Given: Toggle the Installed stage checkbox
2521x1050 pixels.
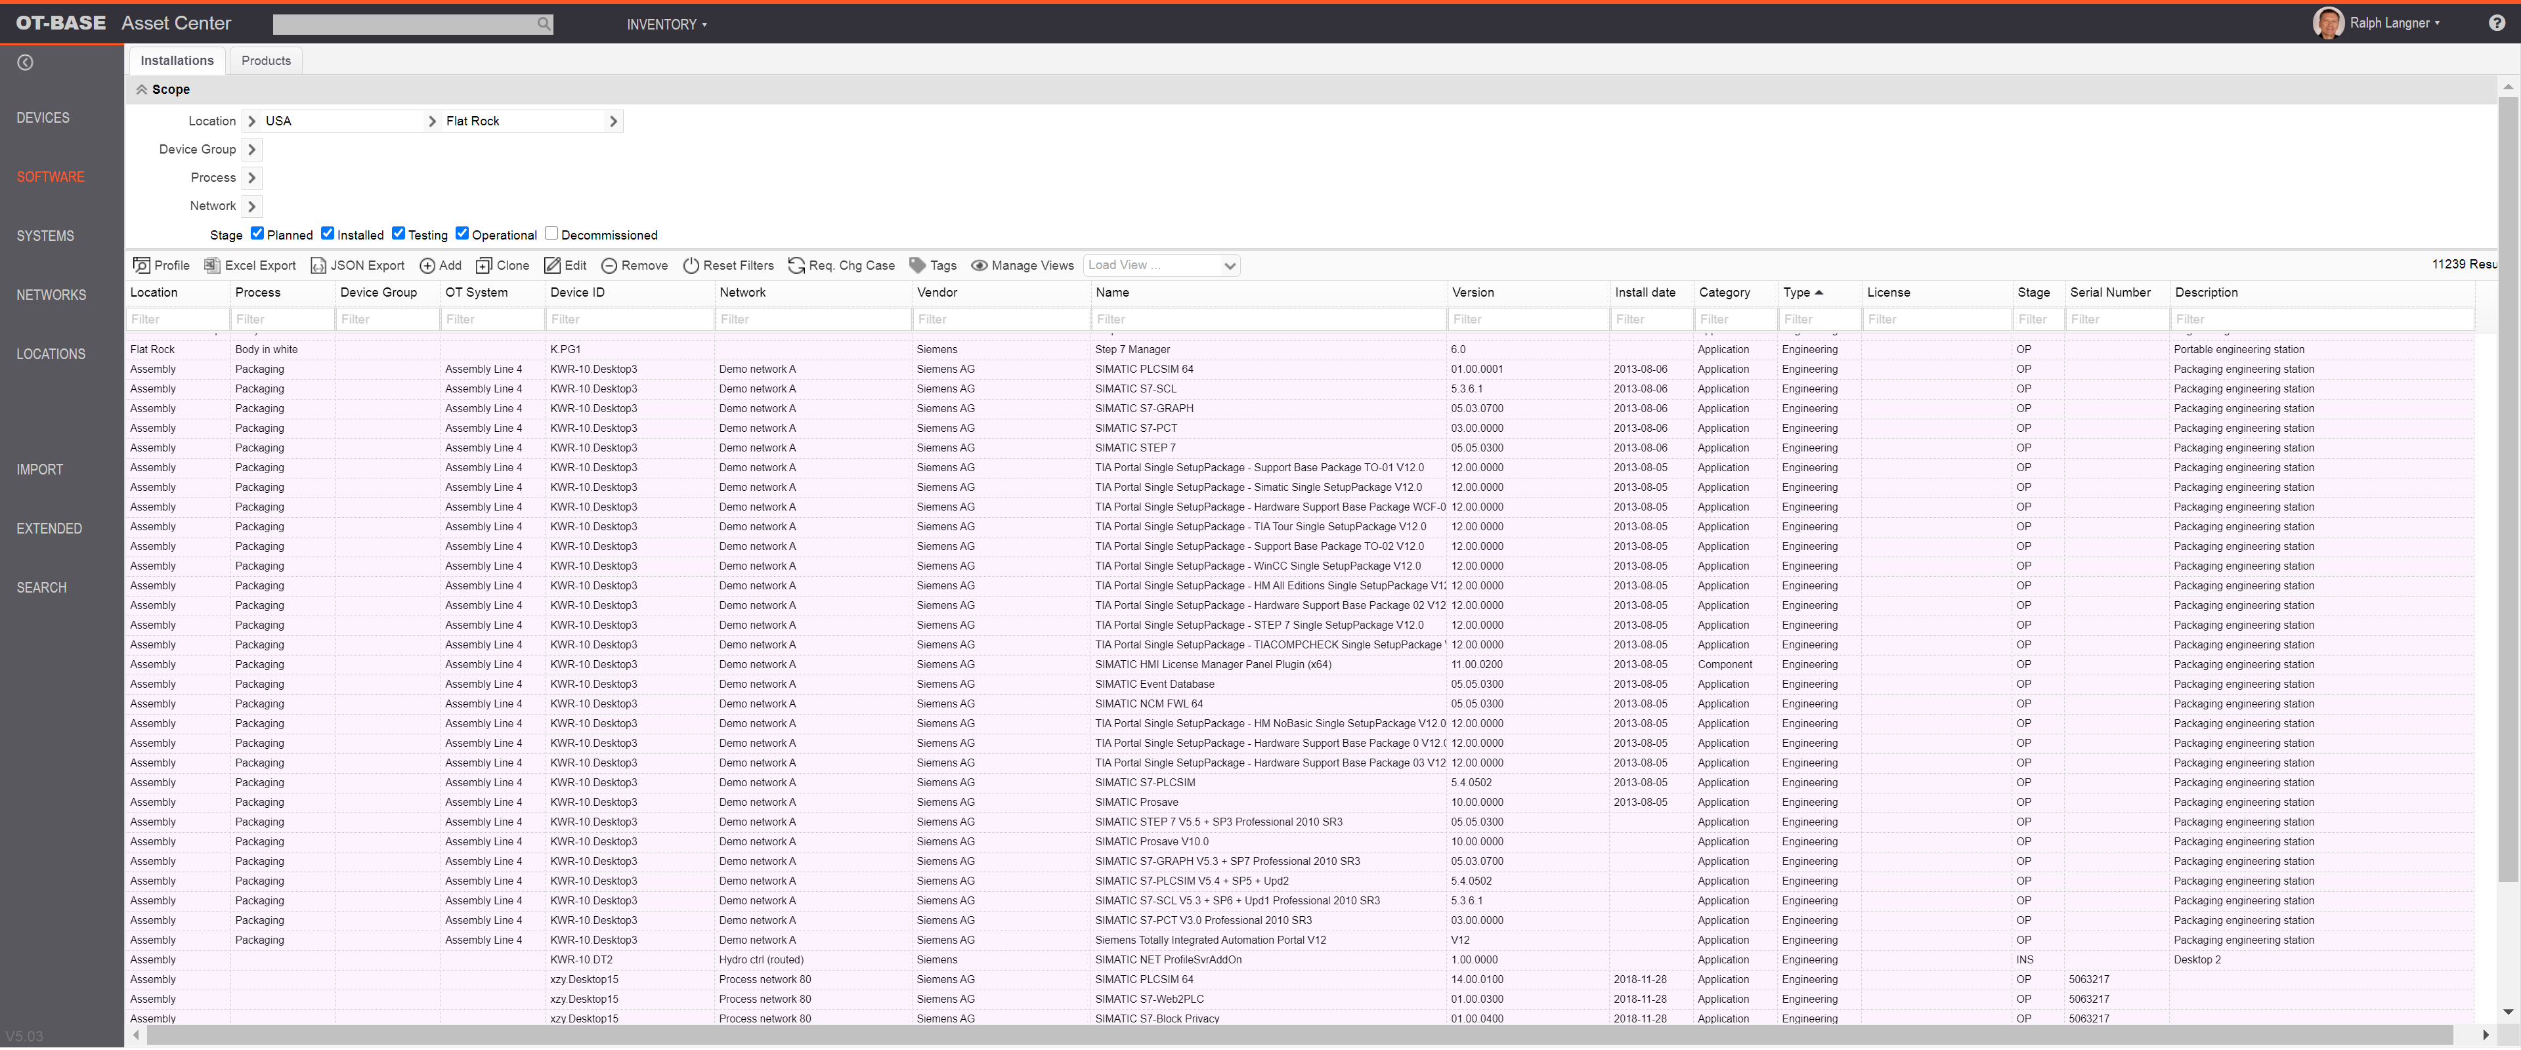Looking at the screenshot, I should (x=328, y=233).
